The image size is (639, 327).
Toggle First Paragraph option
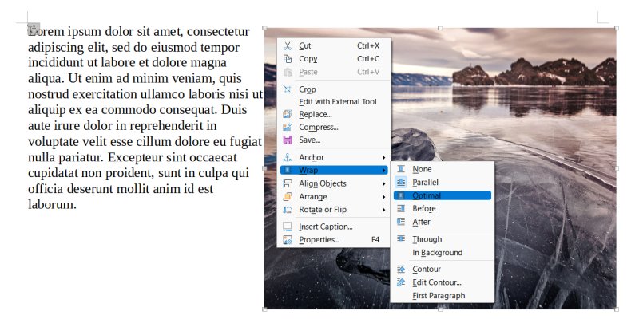(x=443, y=296)
